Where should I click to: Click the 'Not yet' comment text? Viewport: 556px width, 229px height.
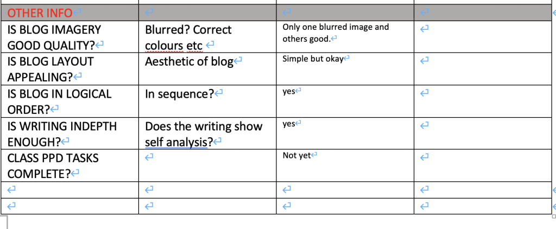coord(296,156)
